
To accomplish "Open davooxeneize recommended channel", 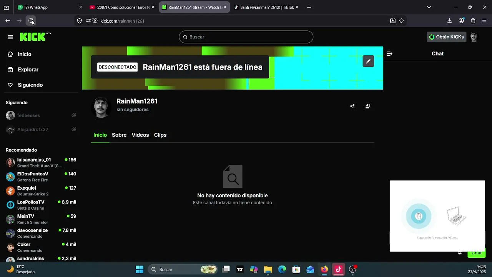I will coord(41,233).
